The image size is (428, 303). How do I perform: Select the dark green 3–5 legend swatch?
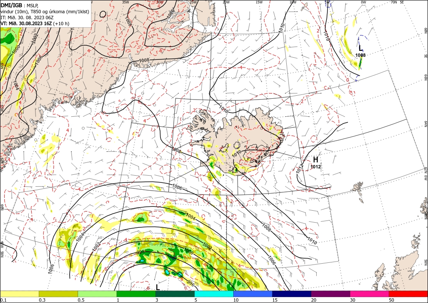pos(175,294)
